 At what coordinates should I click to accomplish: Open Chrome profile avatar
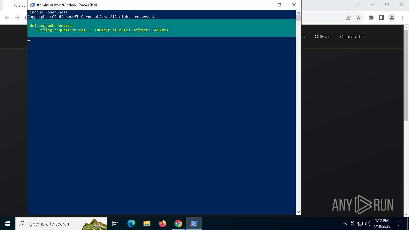pos(392,18)
